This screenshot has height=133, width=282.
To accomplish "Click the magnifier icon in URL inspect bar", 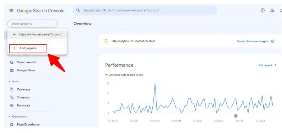I will click(x=78, y=10).
